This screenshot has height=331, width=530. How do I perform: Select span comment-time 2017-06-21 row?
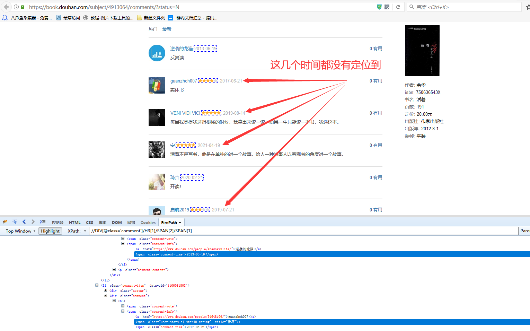[177, 327]
